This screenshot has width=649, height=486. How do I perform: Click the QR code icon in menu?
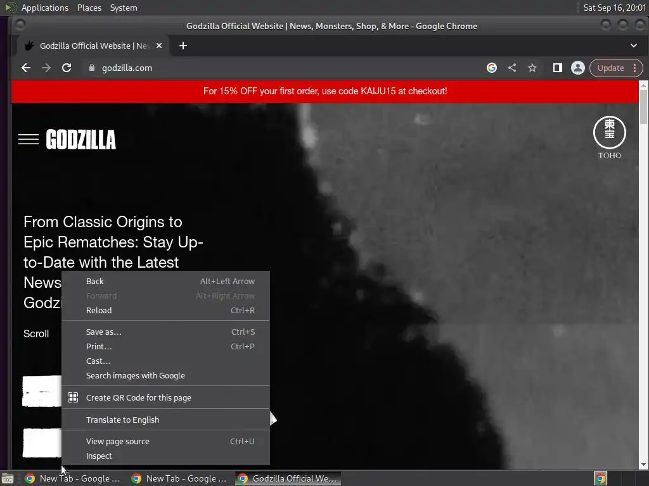click(x=73, y=397)
